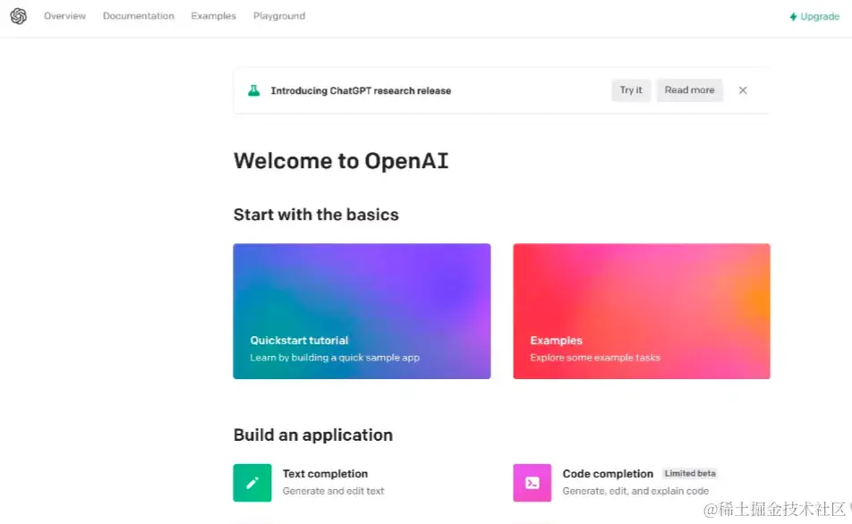Click the Read more button
This screenshot has width=852, height=524.
[689, 90]
